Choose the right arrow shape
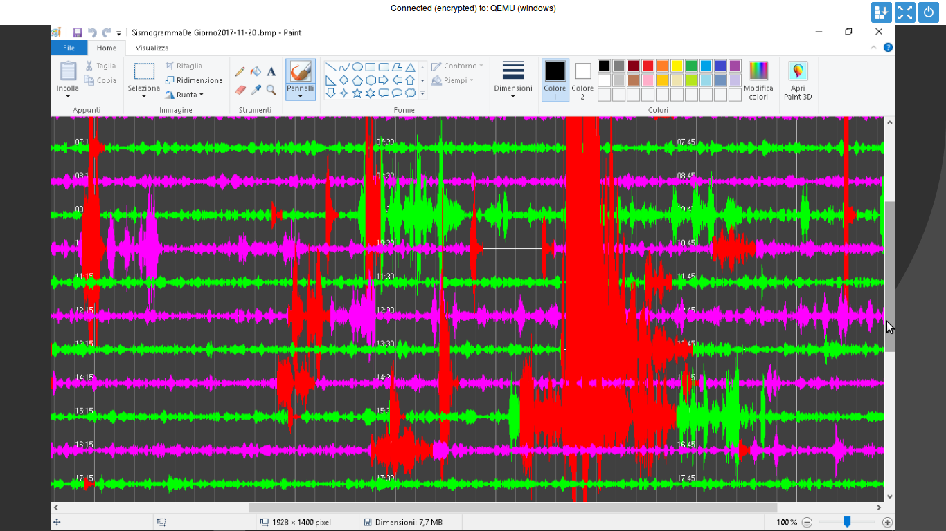This screenshot has width=946, height=531. pyautogui.click(x=384, y=80)
